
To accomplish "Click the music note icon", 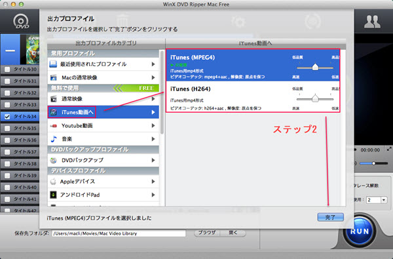I will [x=54, y=139].
